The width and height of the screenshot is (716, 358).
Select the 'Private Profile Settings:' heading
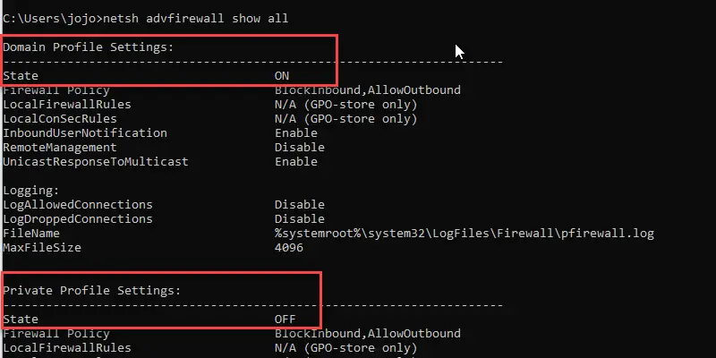coord(92,290)
